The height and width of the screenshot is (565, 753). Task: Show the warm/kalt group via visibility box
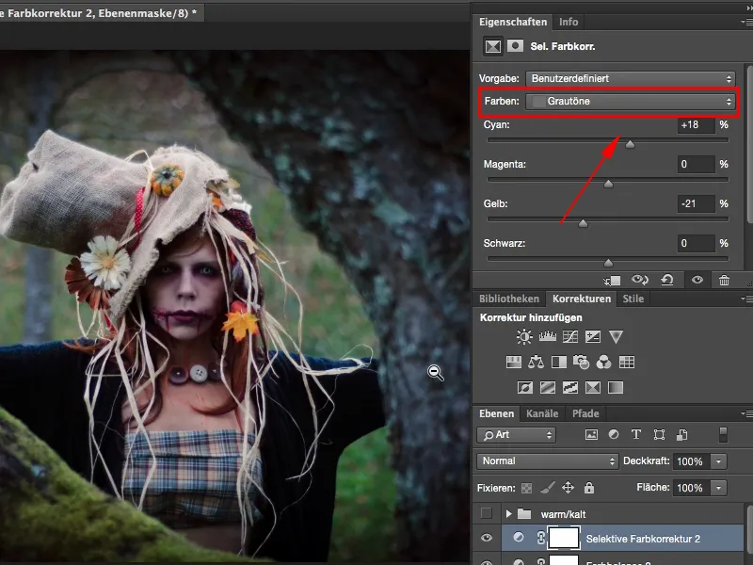pos(487,513)
